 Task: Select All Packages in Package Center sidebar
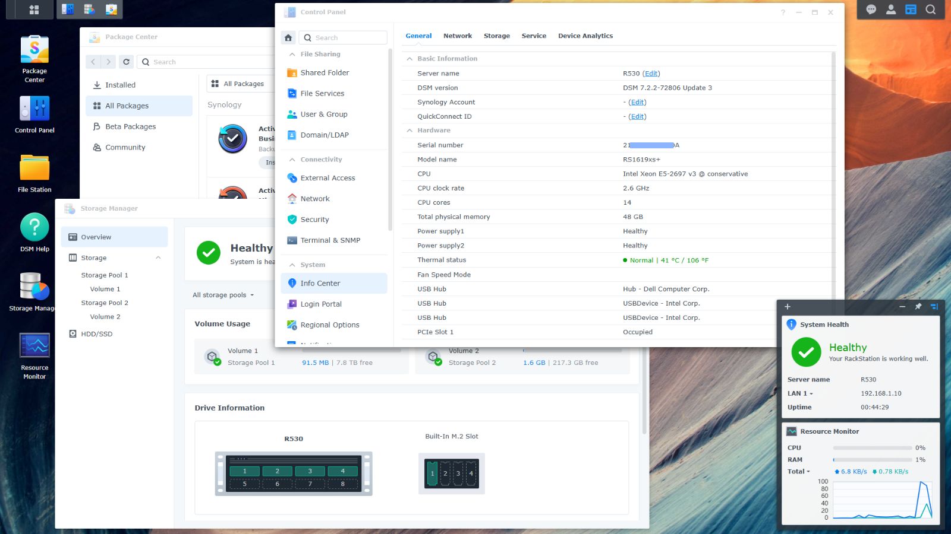[x=138, y=106]
